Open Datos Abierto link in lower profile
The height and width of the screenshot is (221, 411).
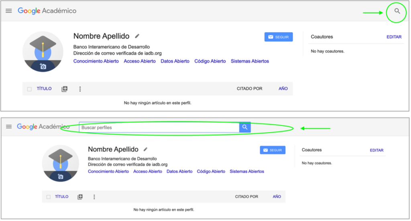179,171
